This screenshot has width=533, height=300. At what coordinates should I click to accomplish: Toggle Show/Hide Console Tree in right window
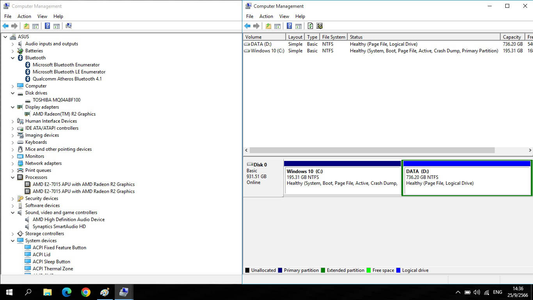point(277,26)
